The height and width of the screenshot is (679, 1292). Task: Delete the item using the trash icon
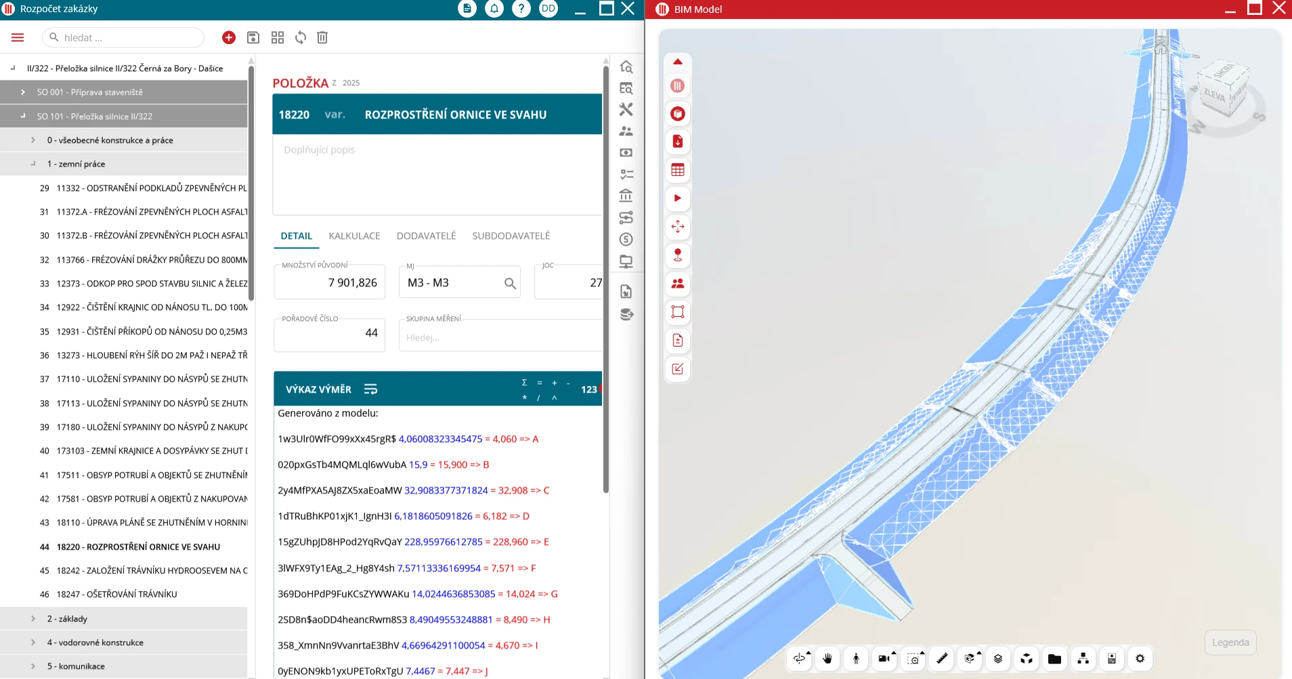pos(322,38)
